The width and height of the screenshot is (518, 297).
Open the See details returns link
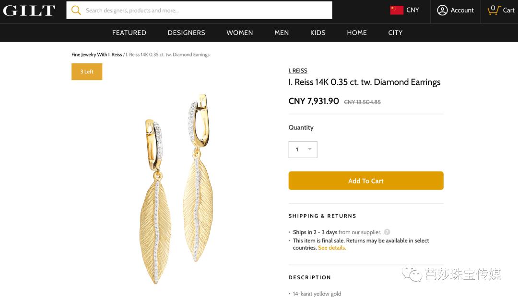332,248
